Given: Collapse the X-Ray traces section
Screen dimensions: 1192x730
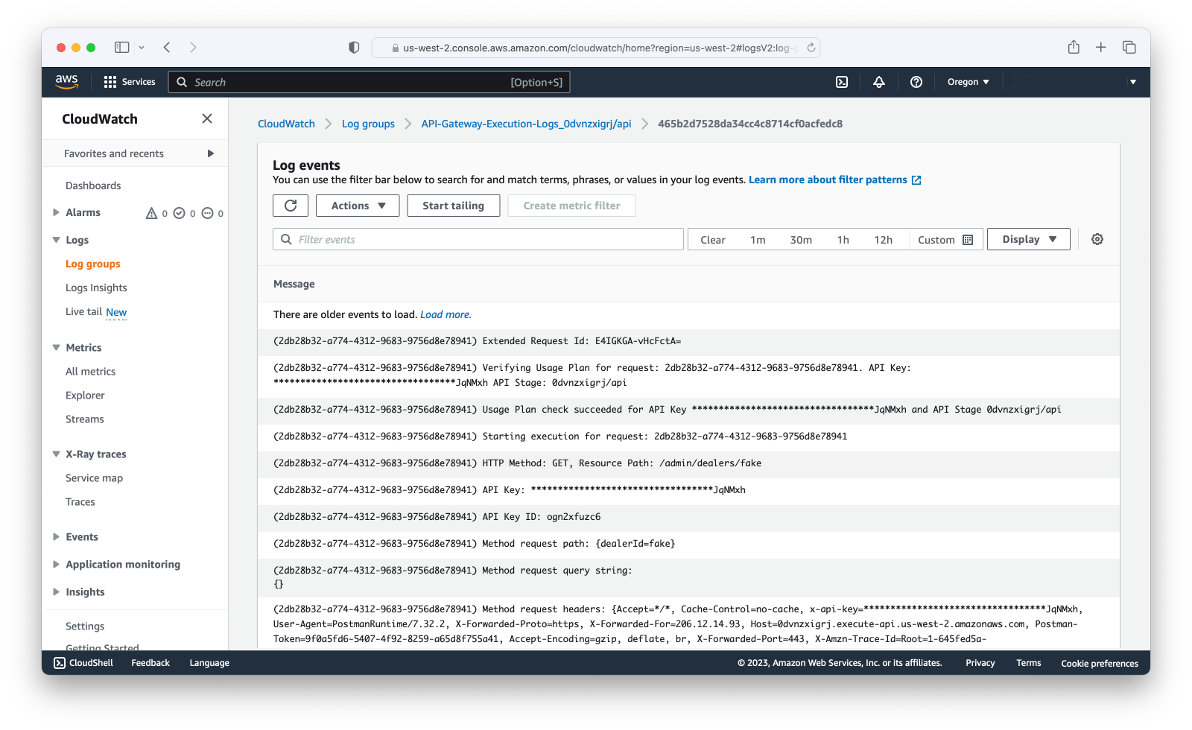Looking at the screenshot, I should [56, 454].
